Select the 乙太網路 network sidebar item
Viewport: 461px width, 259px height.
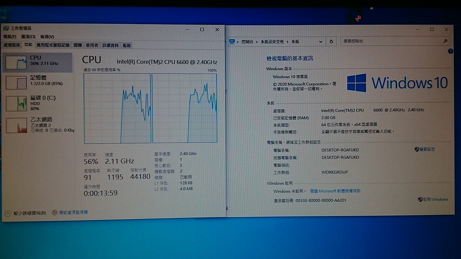pos(37,124)
